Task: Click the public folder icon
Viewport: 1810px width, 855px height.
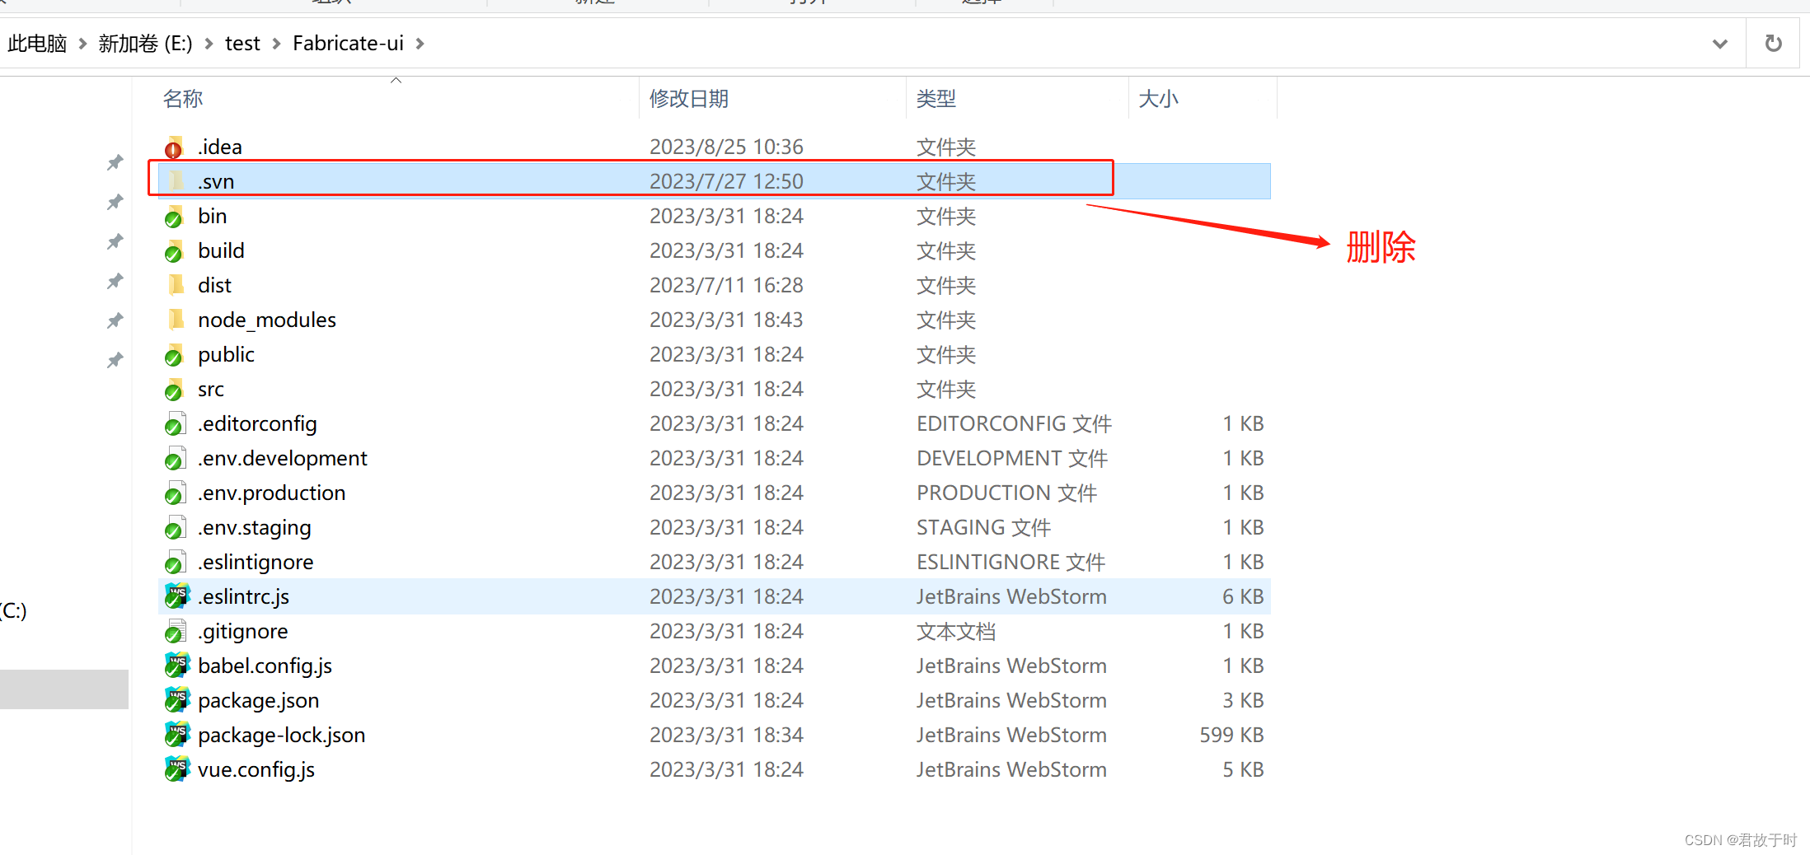Action: point(175,354)
